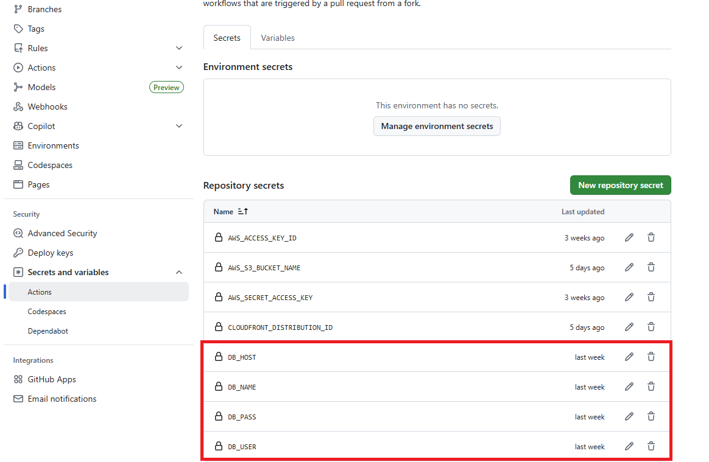Select the Secrets tab
Screen dimensions: 709x462
click(227, 38)
